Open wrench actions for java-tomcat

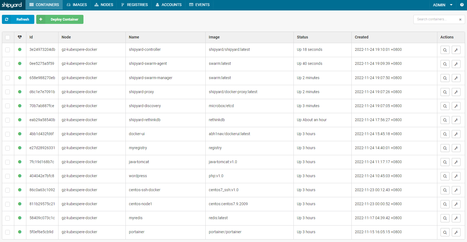click(x=456, y=162)
